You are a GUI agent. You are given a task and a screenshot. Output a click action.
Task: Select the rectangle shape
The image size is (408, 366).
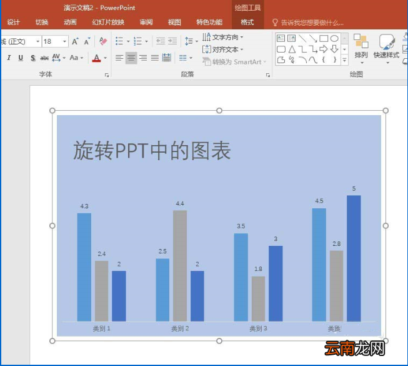(x=324, y=38)
